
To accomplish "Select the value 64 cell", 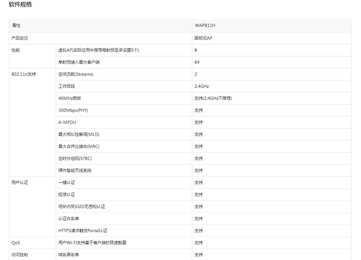I will click(x=271, y=62).
